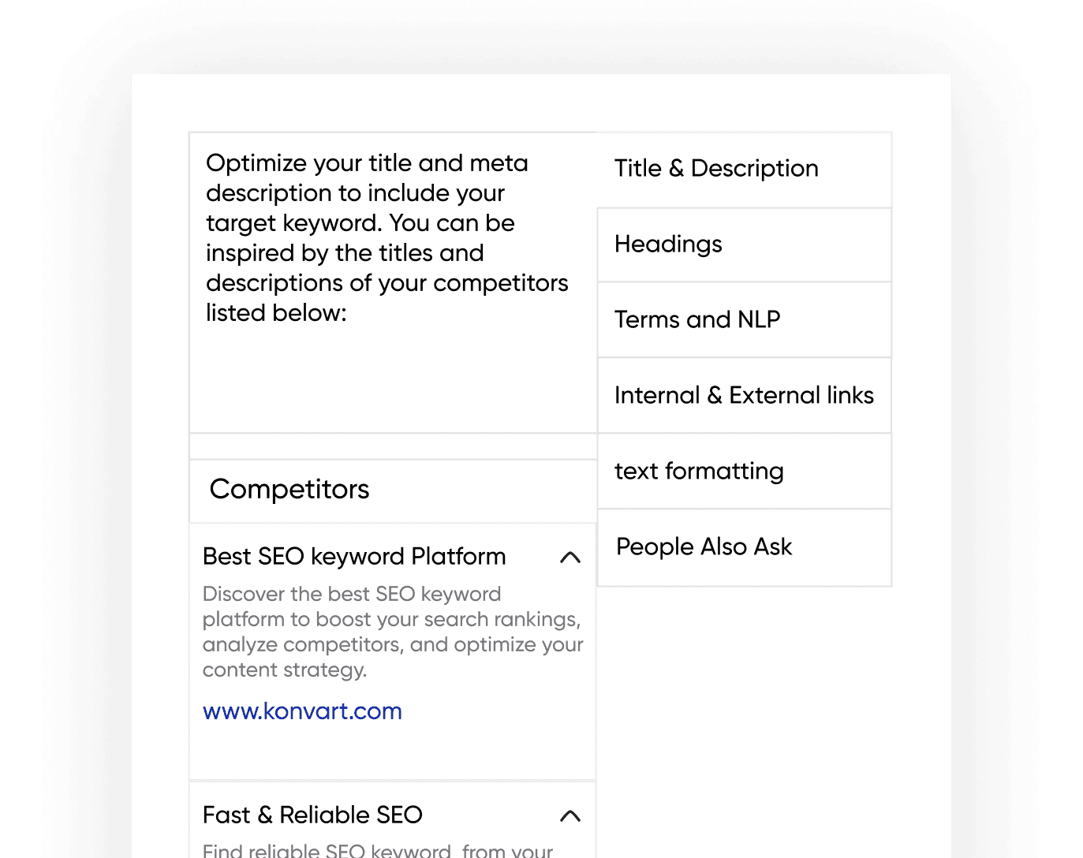Click the empty spacer row below the description
Image resolution: width=1083 pixels, height=858 pixels.
pyautogui.click(x=392, y=446)
